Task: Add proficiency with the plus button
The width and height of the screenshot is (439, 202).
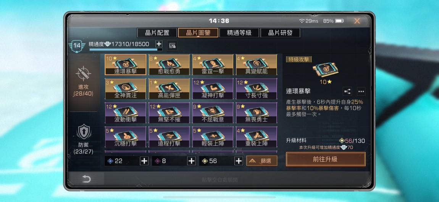Action: pyautogui.click(x=159, y=44)
